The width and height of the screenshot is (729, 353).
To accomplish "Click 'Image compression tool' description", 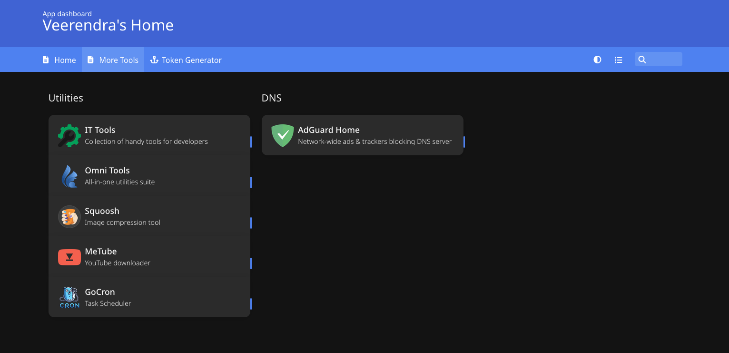I will 122,222.
